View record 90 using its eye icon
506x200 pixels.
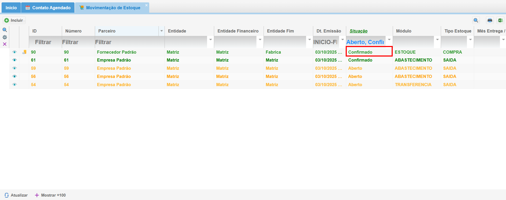pyautogui.click(x=15, y=52)
